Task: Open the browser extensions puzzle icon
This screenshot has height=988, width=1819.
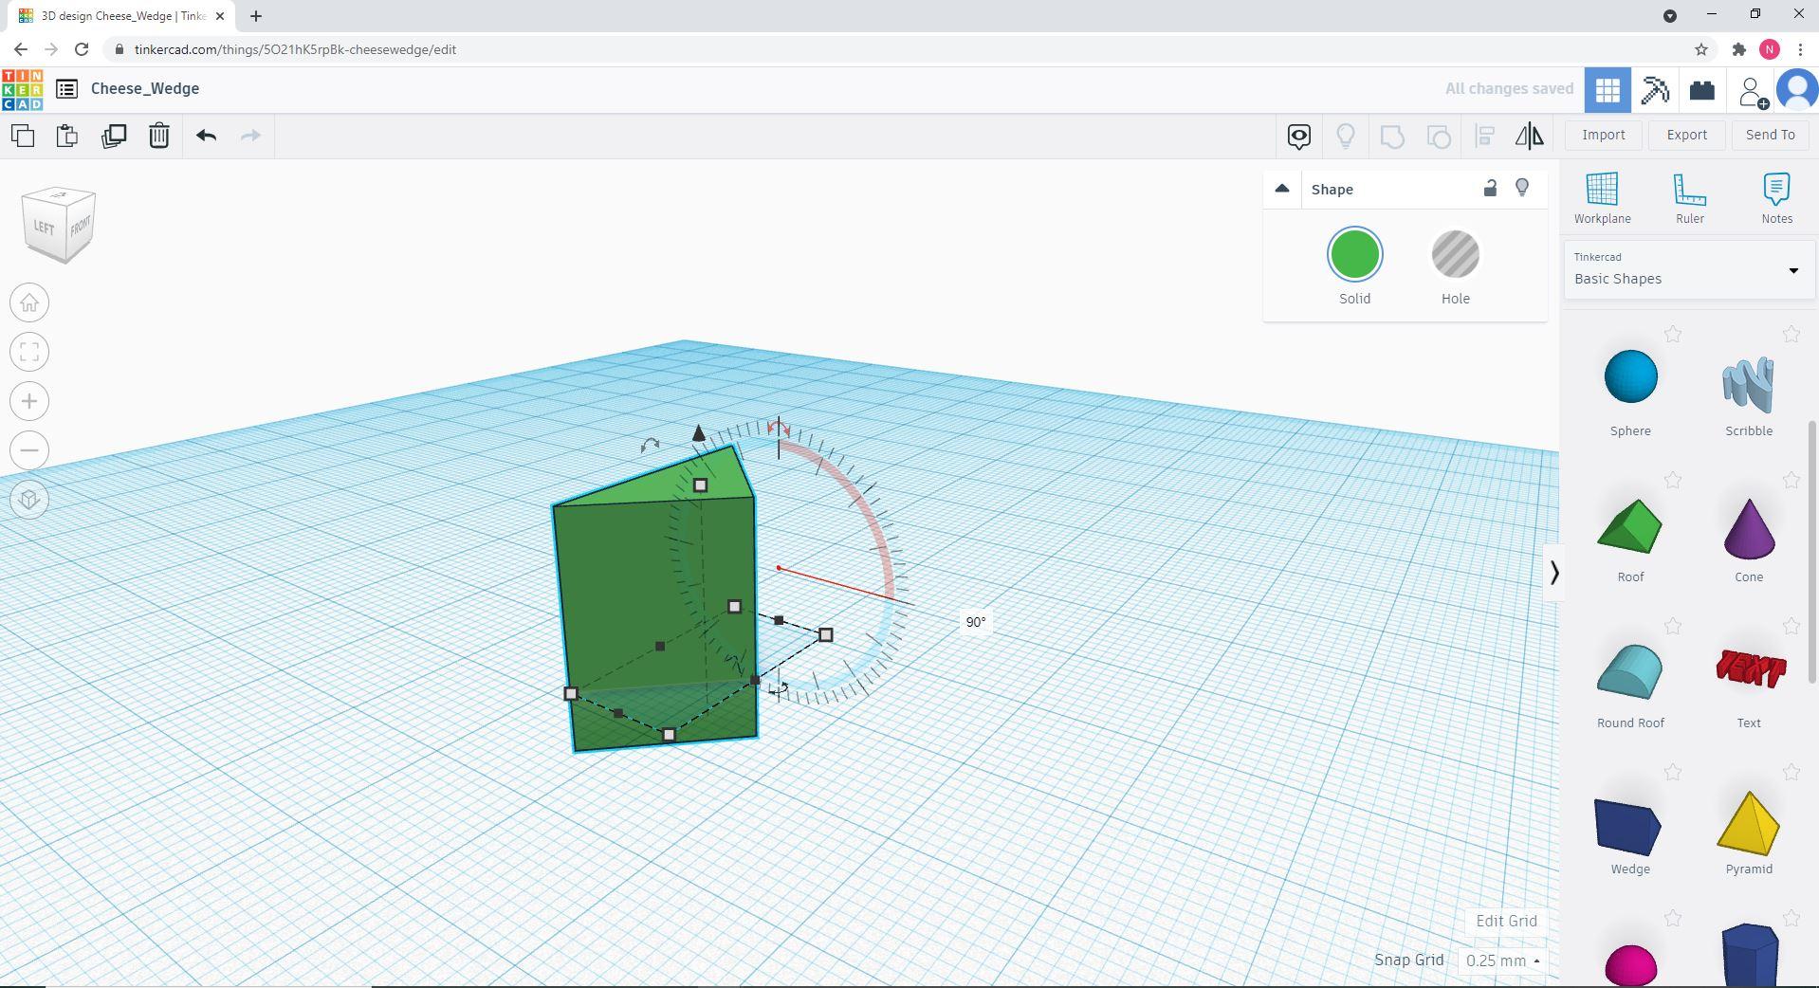Action: [x=1738, y=49]
